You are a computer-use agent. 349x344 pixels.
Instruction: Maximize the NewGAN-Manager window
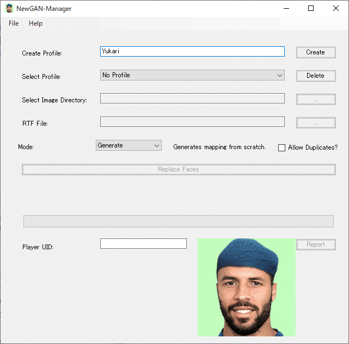pyautogui.click(x=311, y=9)
